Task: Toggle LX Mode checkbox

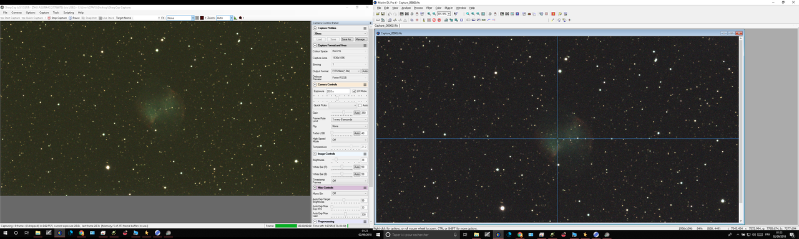Action: coord(354,91)
